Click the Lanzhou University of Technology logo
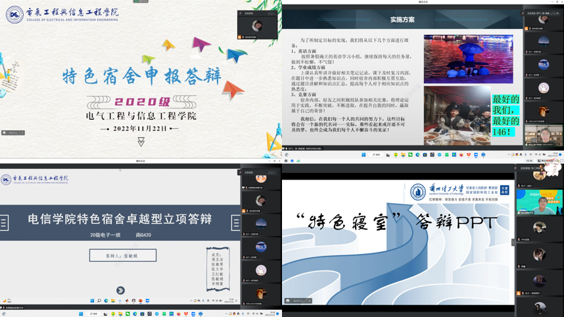The image size is (564, 317). point(418,191)
